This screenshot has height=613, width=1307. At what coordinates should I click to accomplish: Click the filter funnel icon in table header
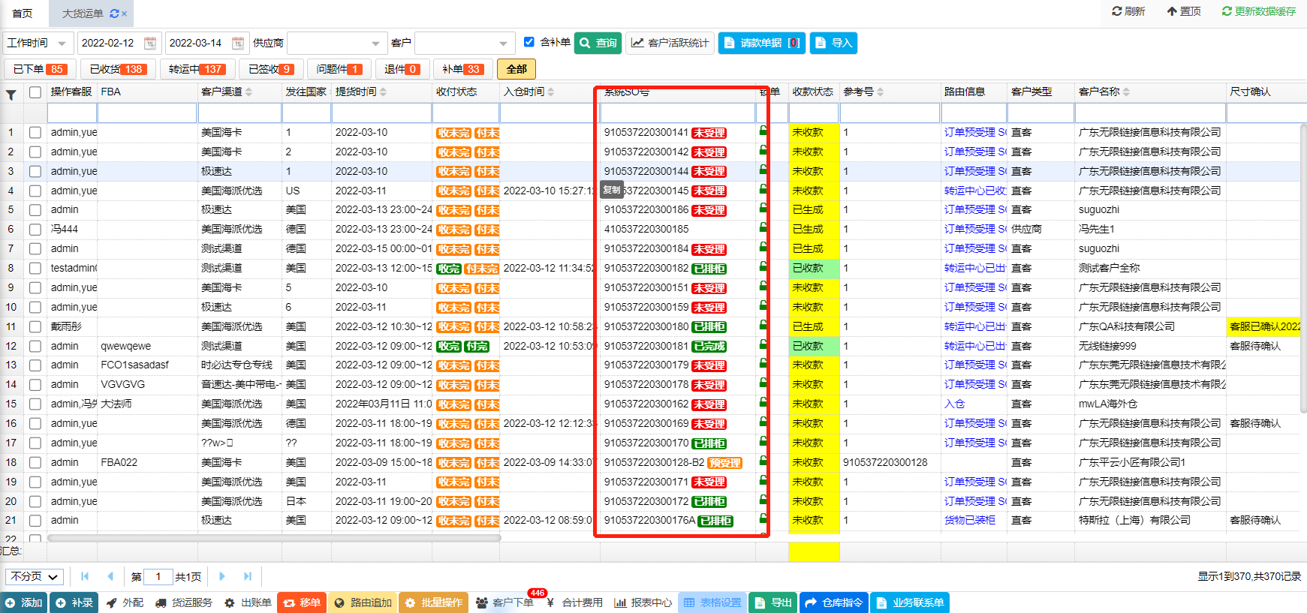coord(11,95)
